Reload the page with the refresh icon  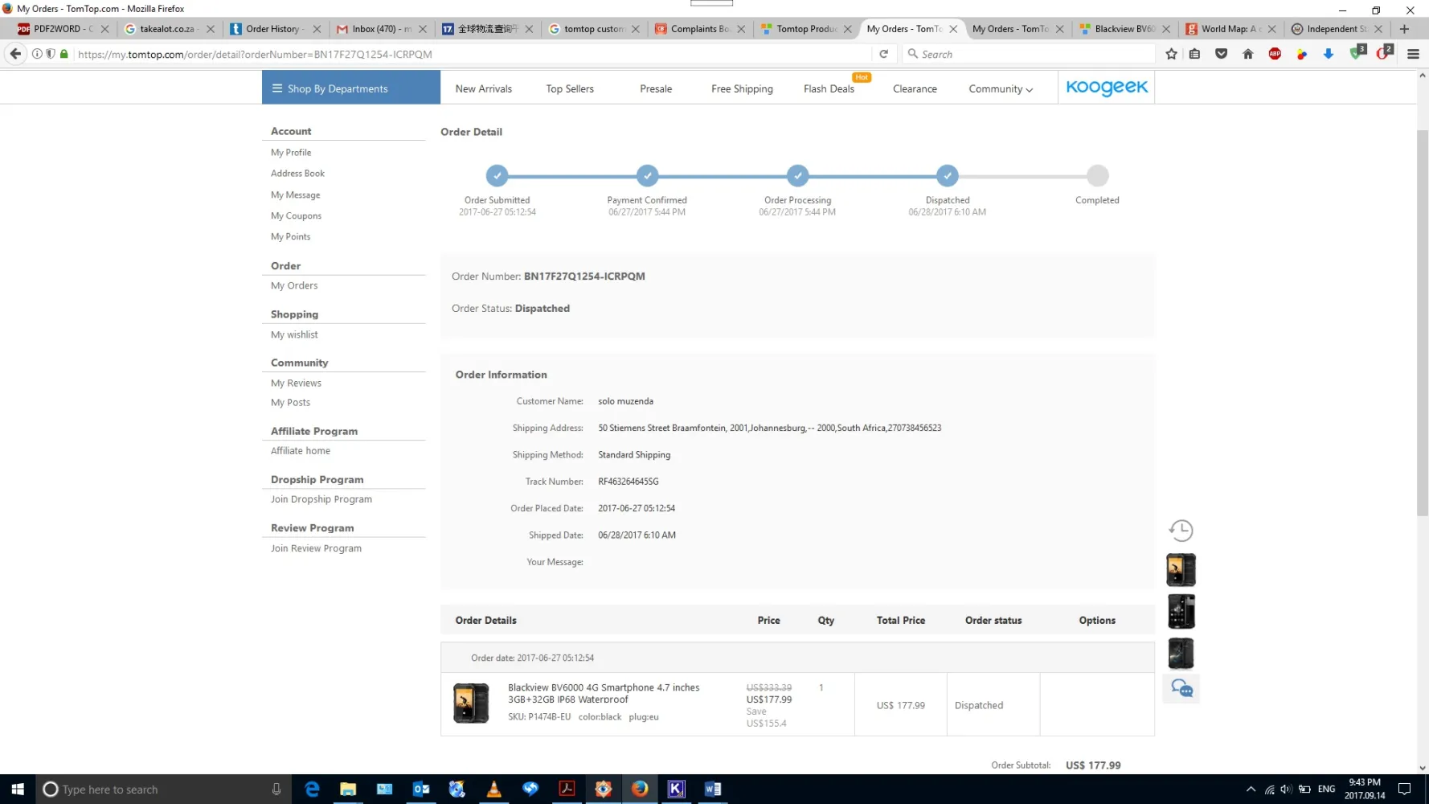pyautogui.click(x=883, y=54)
